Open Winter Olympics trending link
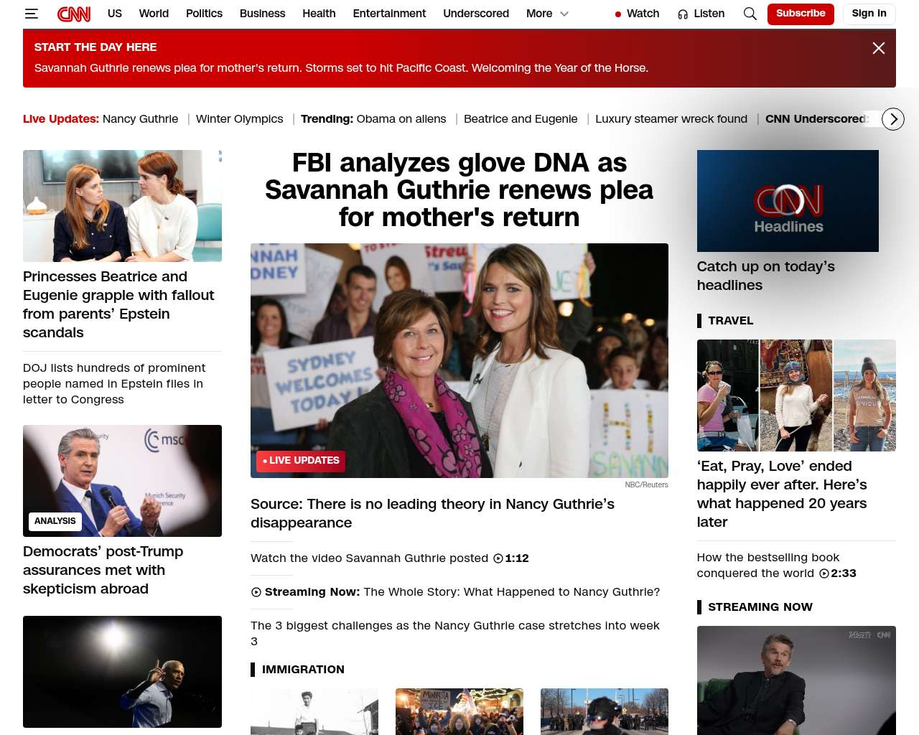919x735 pixels. (x=240, y=119)
